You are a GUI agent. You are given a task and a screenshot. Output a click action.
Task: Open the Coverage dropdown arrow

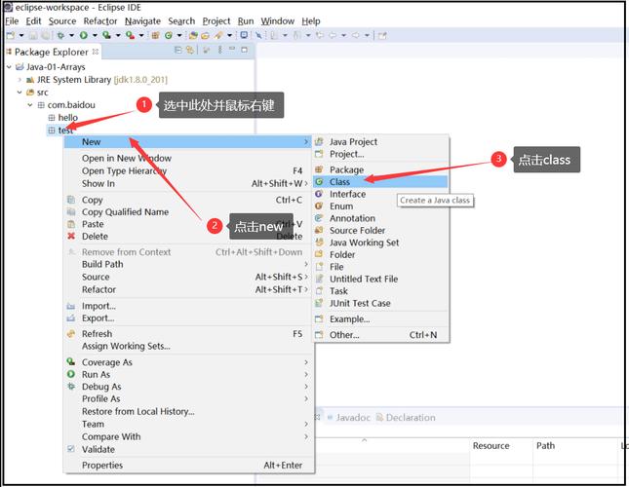pos(118,36)
